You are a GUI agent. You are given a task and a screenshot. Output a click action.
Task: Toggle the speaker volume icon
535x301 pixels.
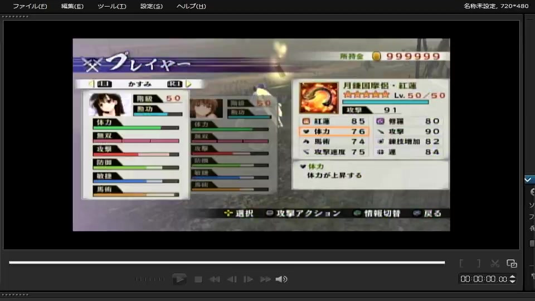point(281,279)
